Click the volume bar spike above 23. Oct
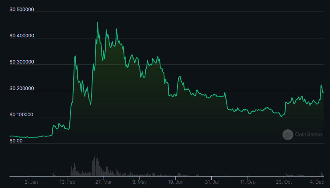This screenshot has width=330, height=188. click(x=286, y=173)
